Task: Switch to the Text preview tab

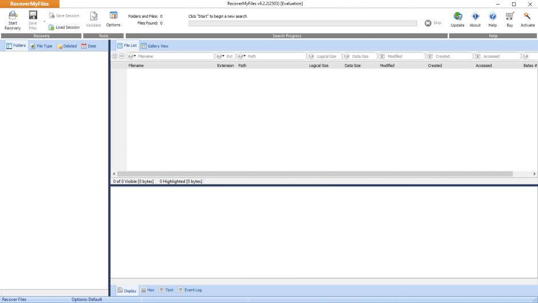Action: (167, 290)
